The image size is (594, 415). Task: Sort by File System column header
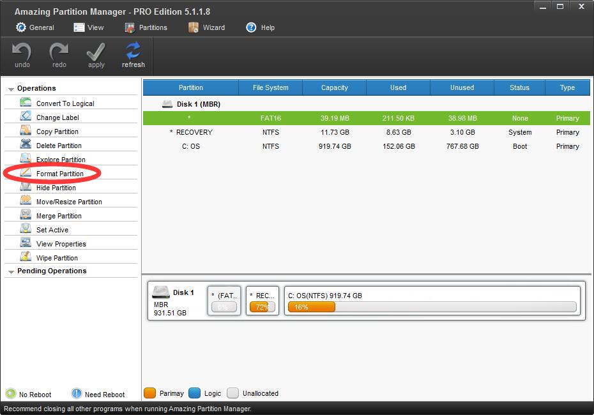(270, 87)
